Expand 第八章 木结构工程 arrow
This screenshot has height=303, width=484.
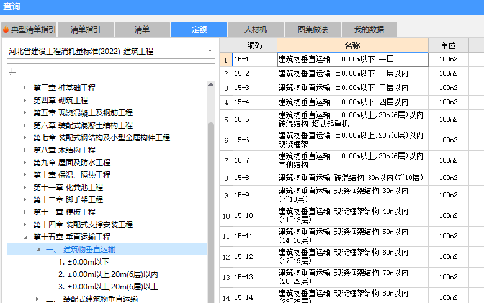pos(25,150)
